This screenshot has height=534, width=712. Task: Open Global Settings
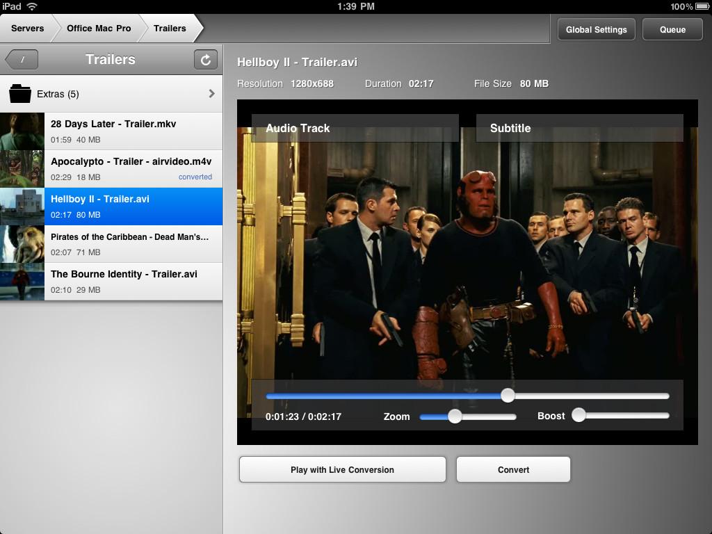point(596,29)
